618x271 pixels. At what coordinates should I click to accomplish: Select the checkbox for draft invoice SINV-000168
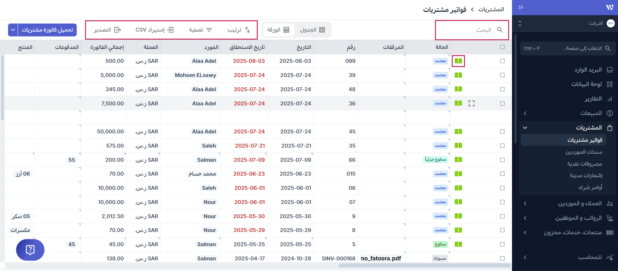(x=502, y=258)
